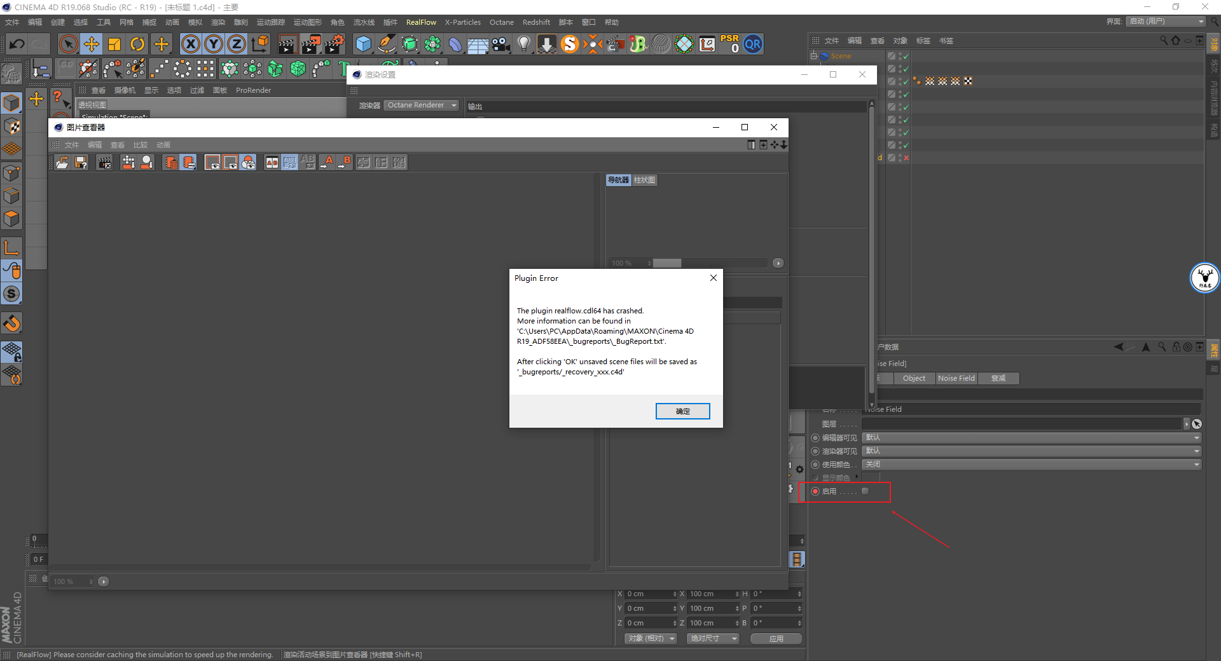
Task: Open X-Particles menu
Action: [462, 22]
